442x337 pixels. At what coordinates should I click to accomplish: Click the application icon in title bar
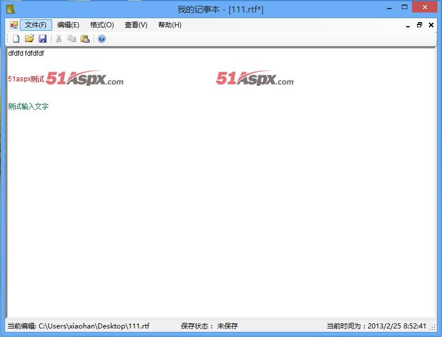coord(10,9)
